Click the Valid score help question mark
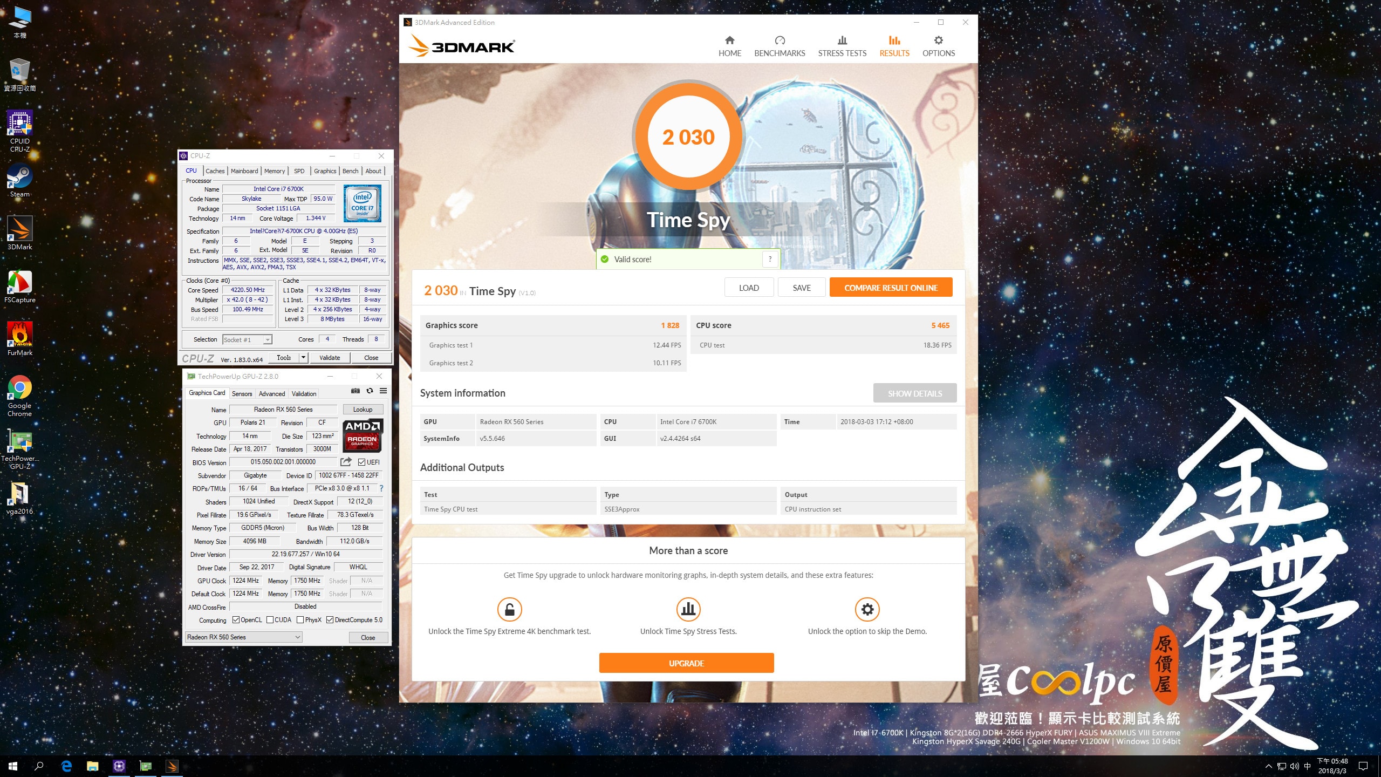 pyautogui.click(x=770, y=259)
